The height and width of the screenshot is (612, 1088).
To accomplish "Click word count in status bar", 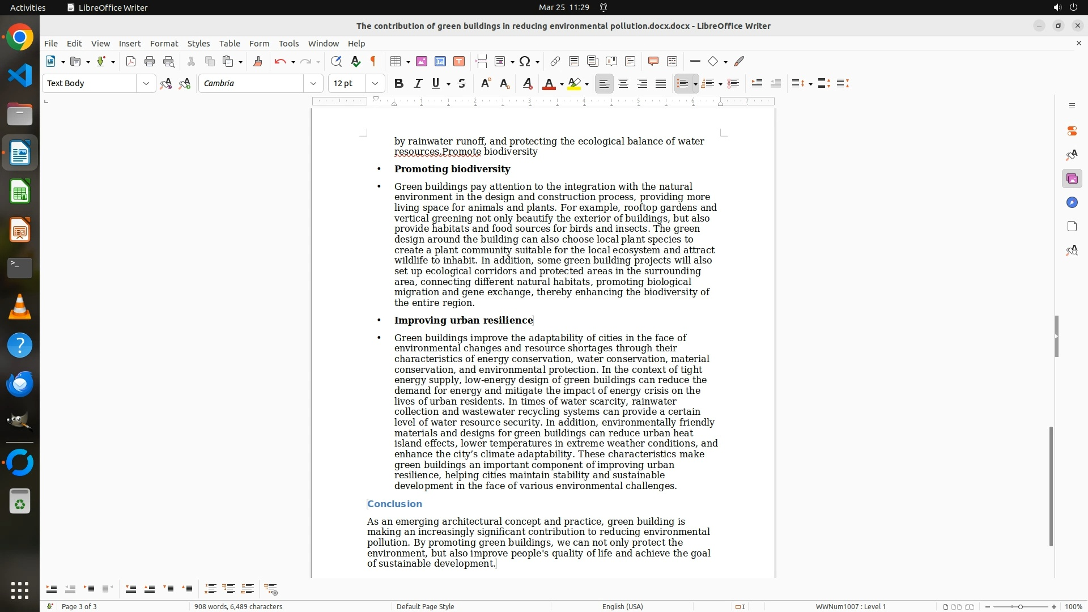I will 238,606.
